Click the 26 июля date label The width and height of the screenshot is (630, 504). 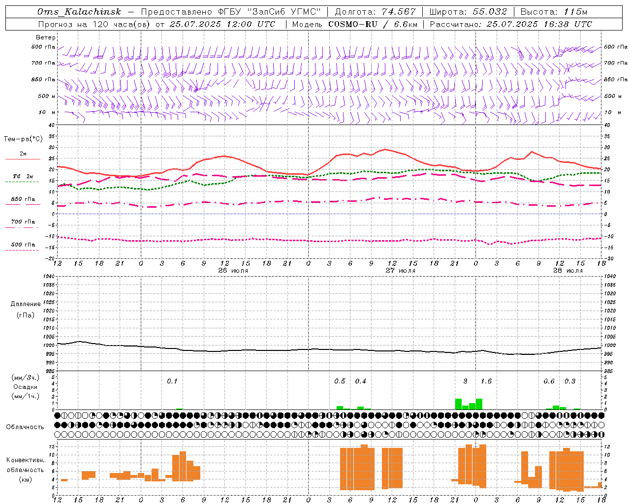click(x=233, y=271)
